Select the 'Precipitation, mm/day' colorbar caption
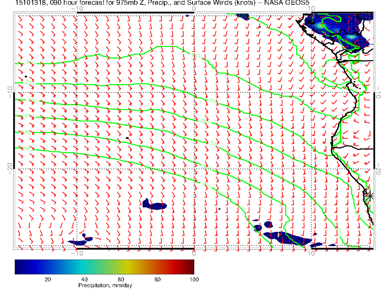Viewport: 385px width, 297px height. (105, 286)
